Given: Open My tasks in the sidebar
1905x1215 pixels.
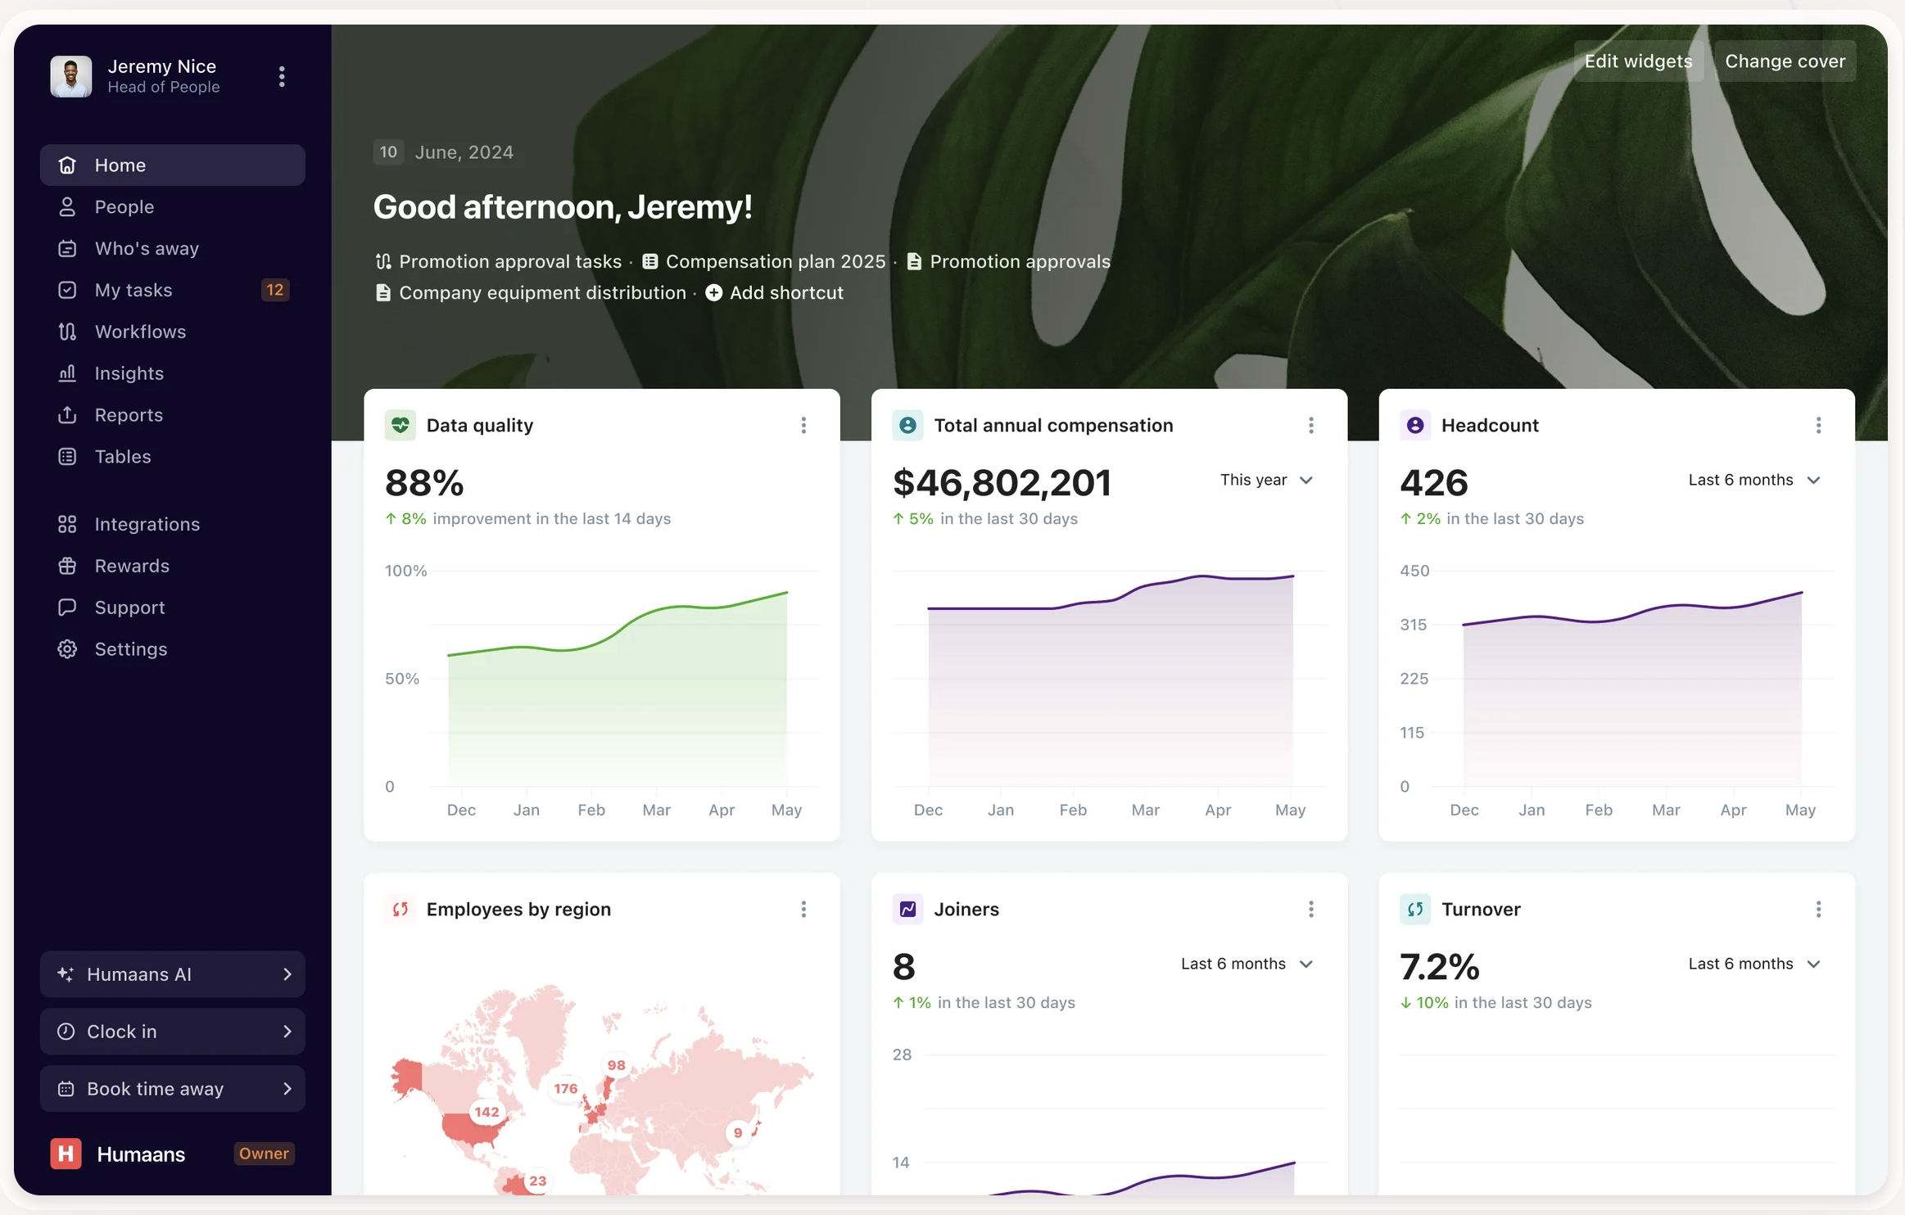Looking at the screenshot, I should 172,290.
